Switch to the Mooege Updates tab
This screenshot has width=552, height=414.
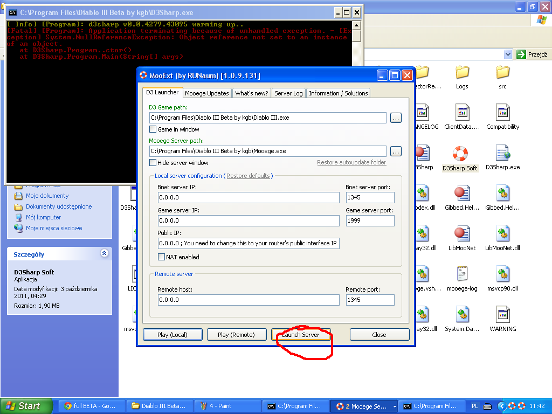pyautogui.click(x=207, y=93)
